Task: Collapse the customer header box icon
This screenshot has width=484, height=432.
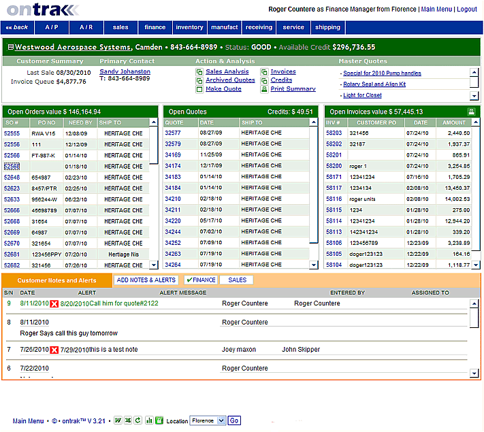Action: click(x=11, y=47)
